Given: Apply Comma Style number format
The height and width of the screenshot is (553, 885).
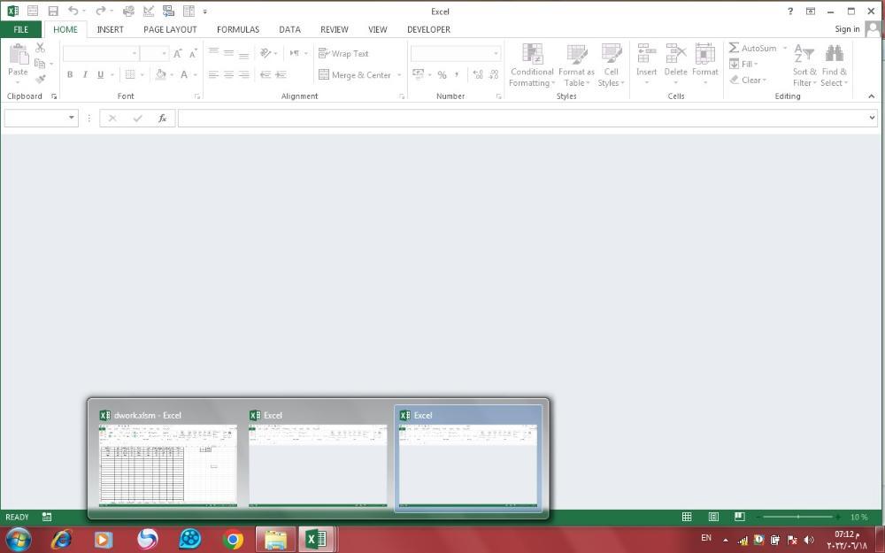Looking at the screenshot, I should (456, 74).
